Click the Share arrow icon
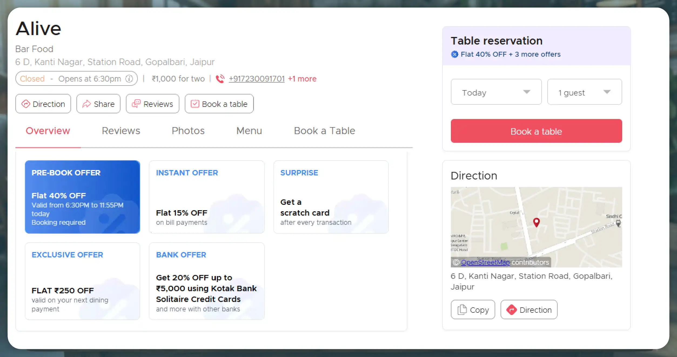The height and width of the screenshot is (357, 677). point(87,104)
